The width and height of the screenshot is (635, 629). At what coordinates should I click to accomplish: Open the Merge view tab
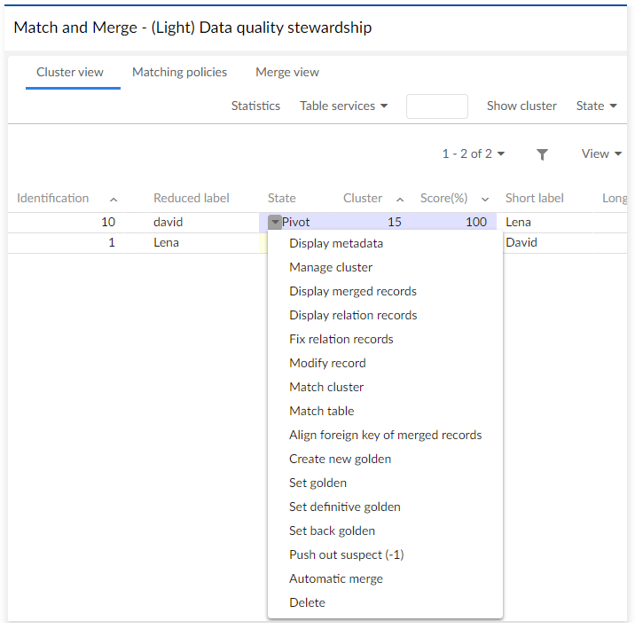pos(287,73)
